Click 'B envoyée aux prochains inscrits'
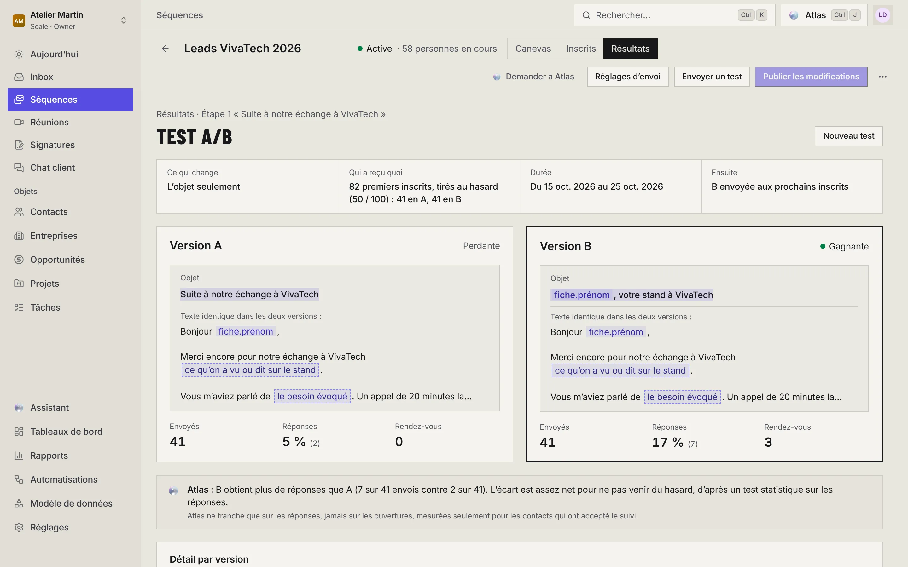908x567 pixels. pos(780,187)
